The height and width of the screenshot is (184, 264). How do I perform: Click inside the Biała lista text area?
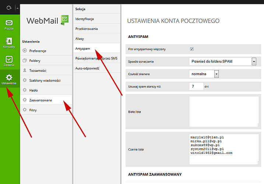click(x=224, y=112)
